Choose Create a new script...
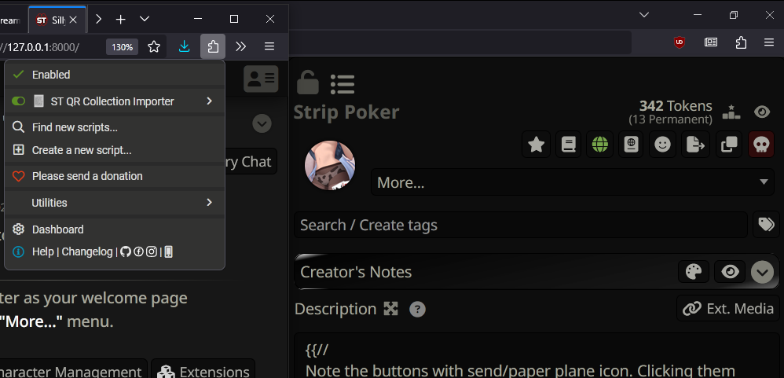784x378 pixels. (115, 150)
